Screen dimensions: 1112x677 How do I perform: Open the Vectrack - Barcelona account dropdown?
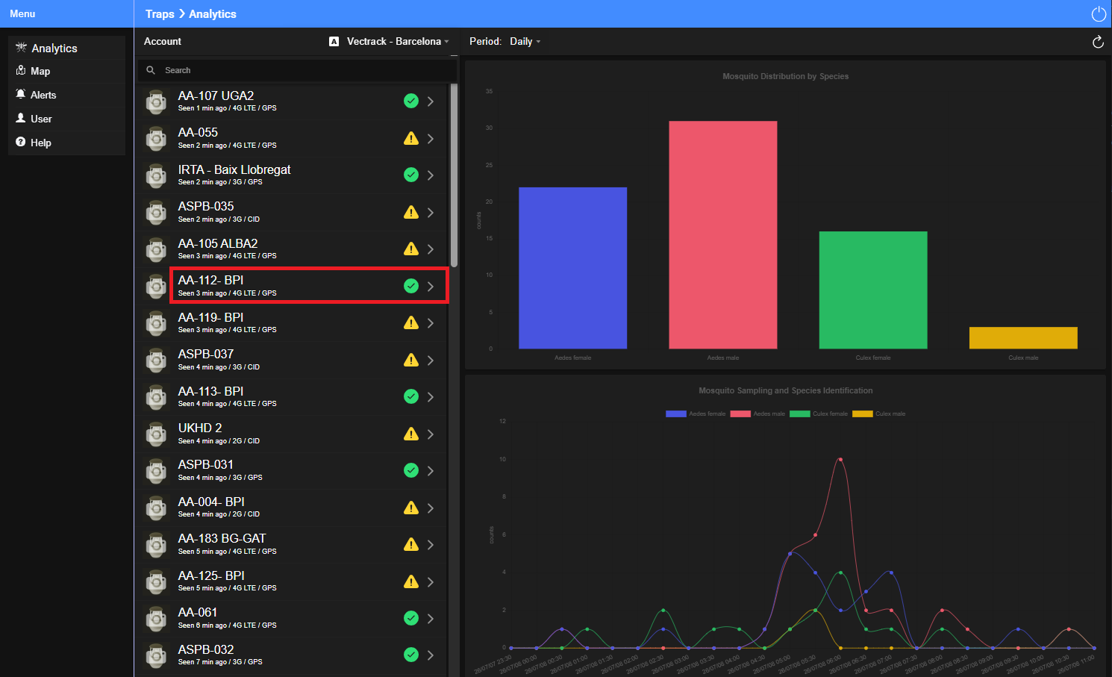tap(389, 42)
